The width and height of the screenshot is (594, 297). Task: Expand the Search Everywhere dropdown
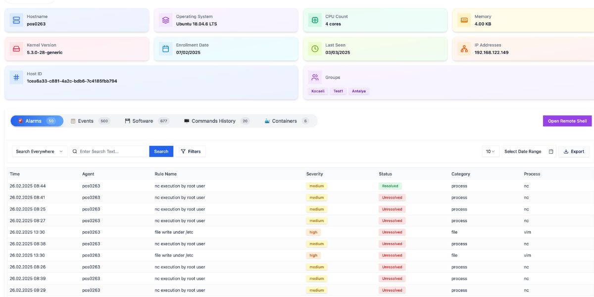(x=40, y=151)
